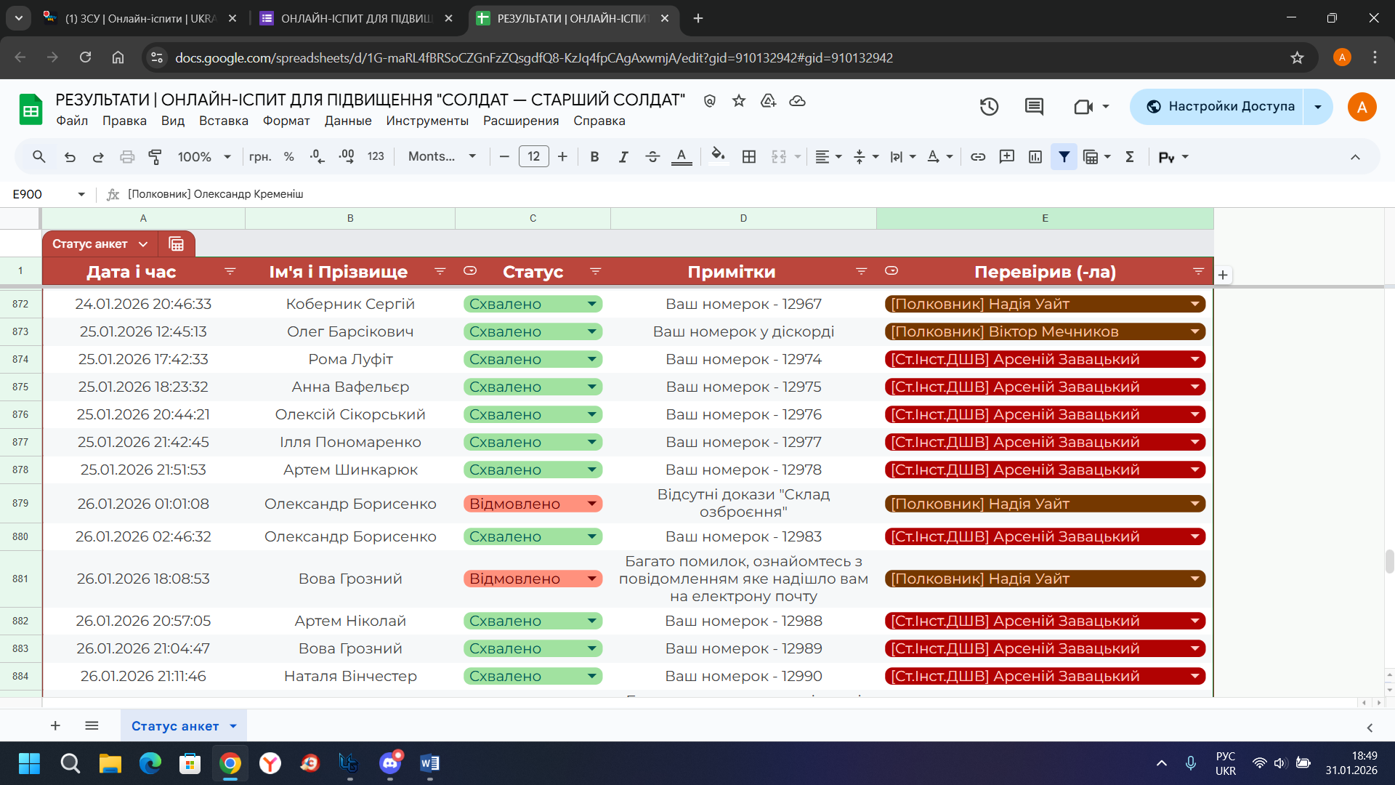Open the comments panel icon
This screenshot has height=785, width=1395.
(x=1034, y=107)
